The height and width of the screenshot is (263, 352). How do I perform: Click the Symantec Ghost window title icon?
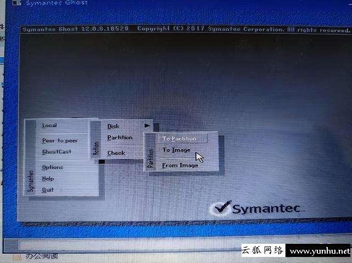pyautogui.click(x=17, y=3)
